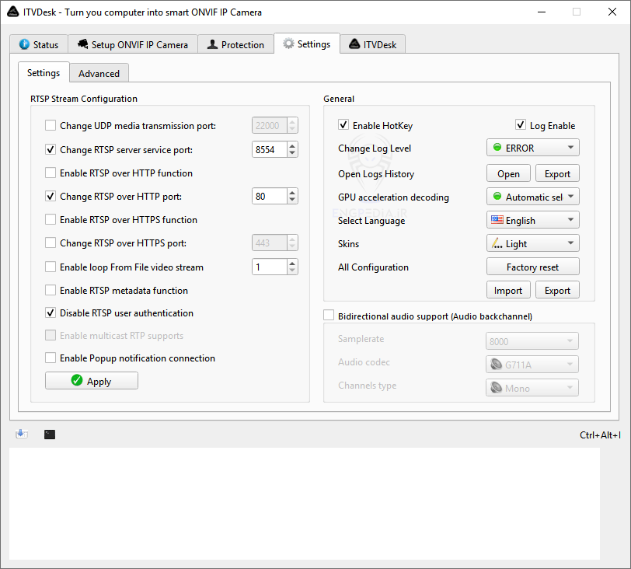The width and height of the screenshot is (631, 569).
Task: Click the blue info icon on the Status tab
Action: click(x=25, y=44)
